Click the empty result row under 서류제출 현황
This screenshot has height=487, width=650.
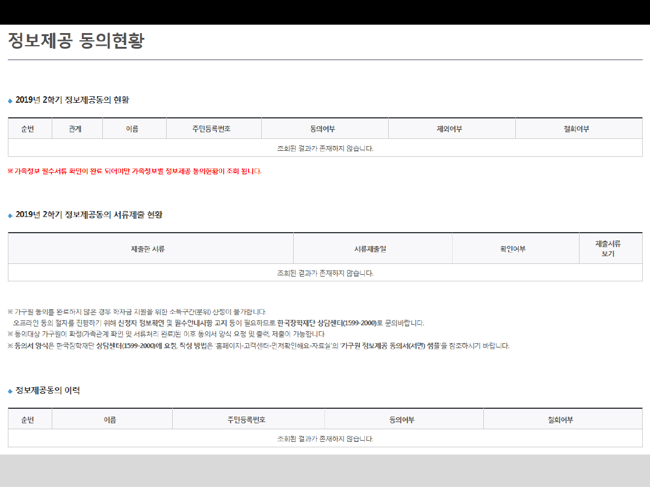pyautogui.click(x=325, y=273)
